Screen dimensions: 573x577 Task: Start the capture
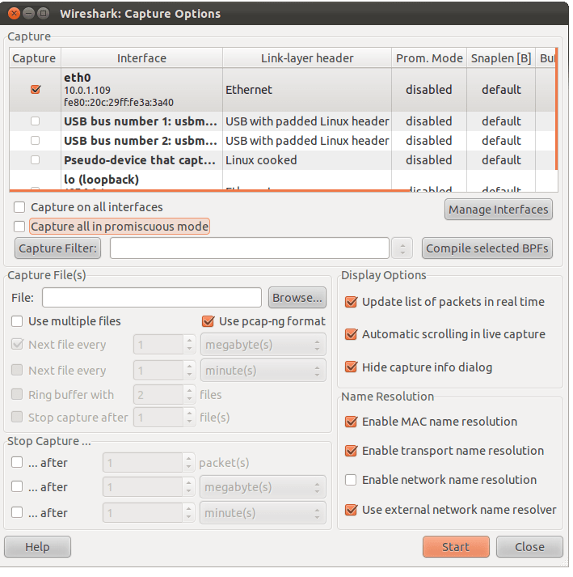(456, 547)
